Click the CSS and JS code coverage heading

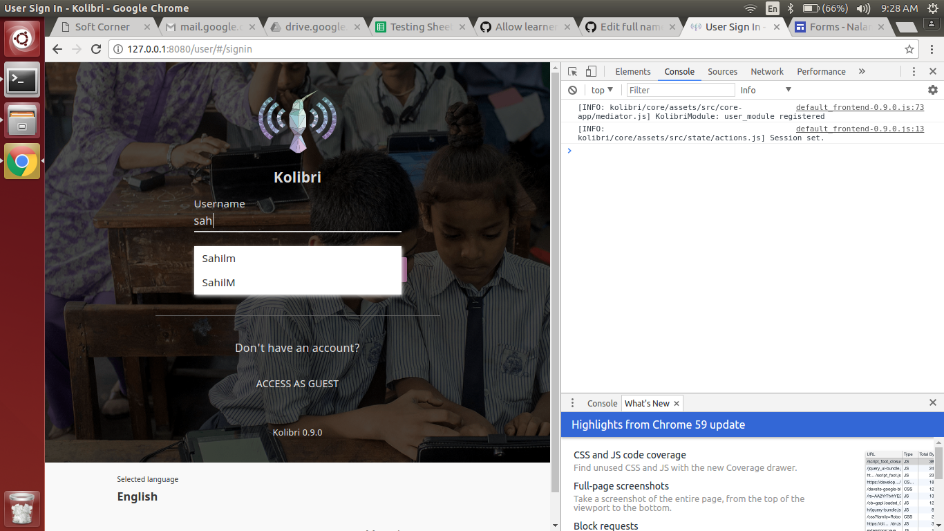[630, 455]
